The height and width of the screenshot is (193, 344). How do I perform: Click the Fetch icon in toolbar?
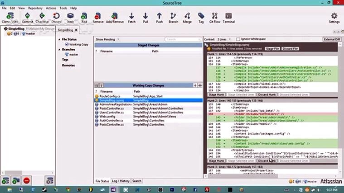click(x=131, y=17)
